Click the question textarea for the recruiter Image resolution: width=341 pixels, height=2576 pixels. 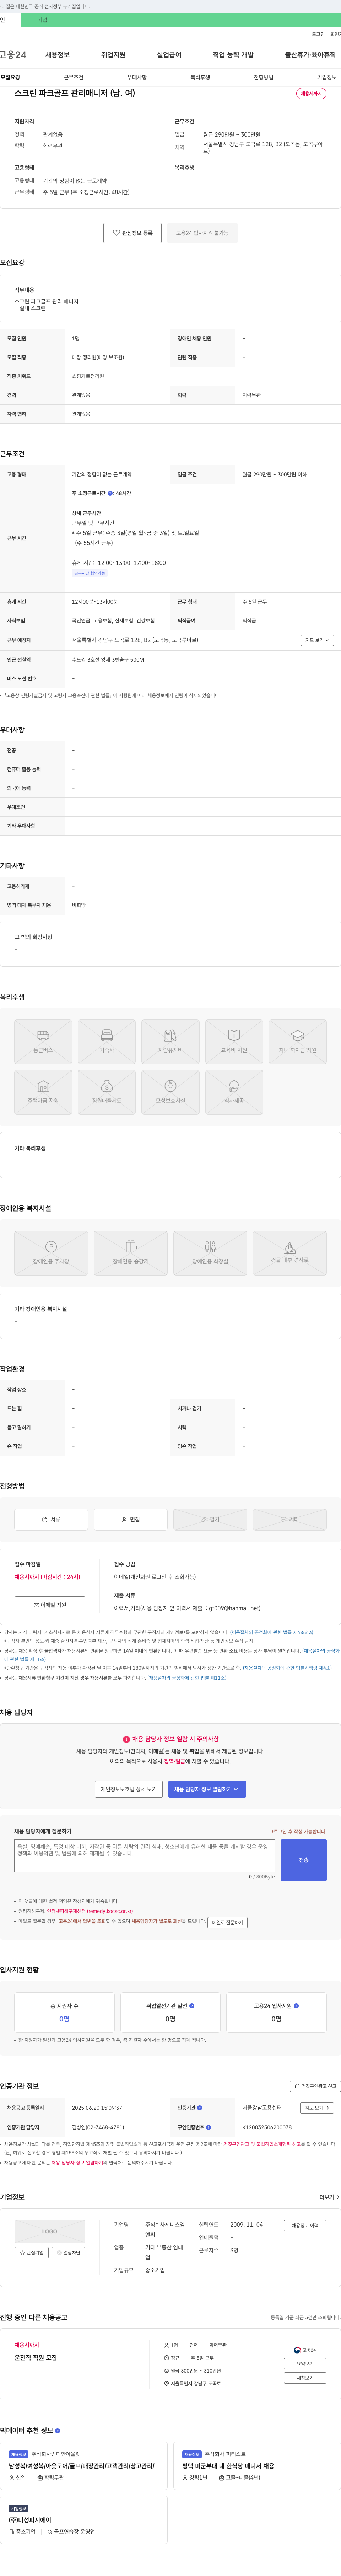pyautogui.click(x=144, y=1856)
